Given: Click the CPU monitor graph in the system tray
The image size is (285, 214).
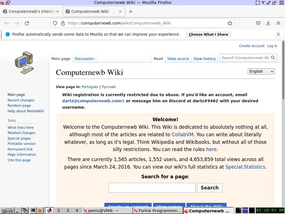Looking at the screenshot, I should (x=239, y=211).
